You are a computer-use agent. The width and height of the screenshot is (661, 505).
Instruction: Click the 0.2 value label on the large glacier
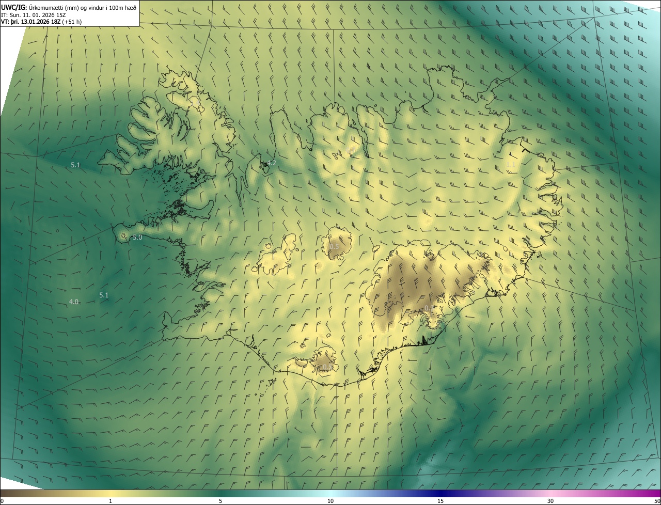429,308
